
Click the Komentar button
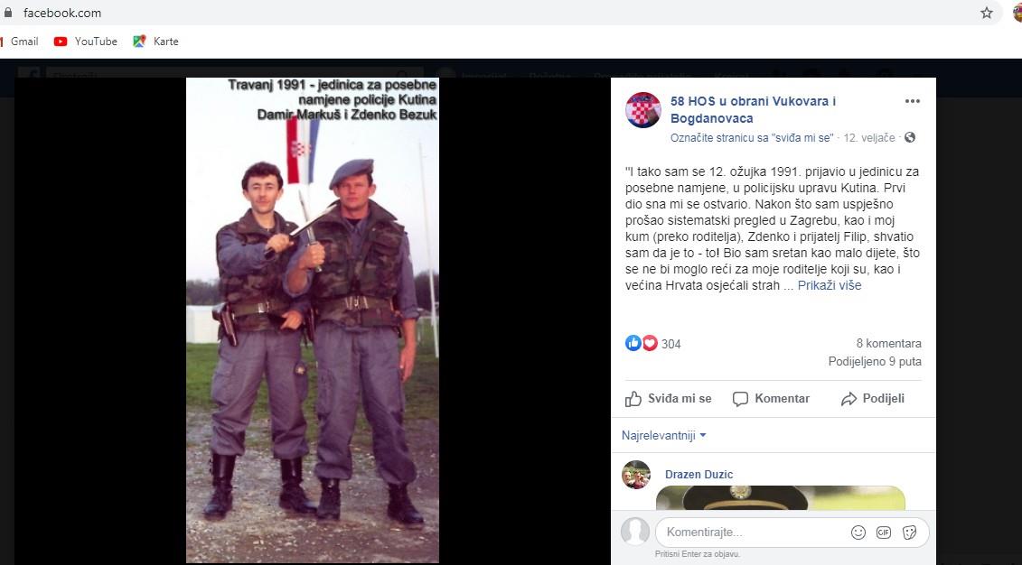point(771,399)
